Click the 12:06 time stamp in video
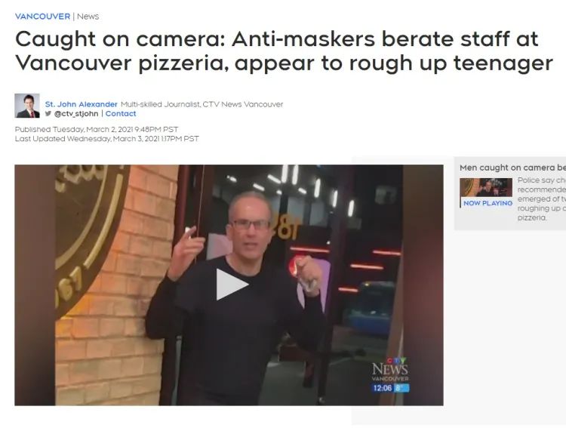The width and height of the screenshot is (566, 428). [x=382, y=388]
